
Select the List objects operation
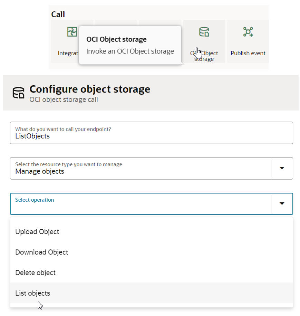[x=33, y=293]
